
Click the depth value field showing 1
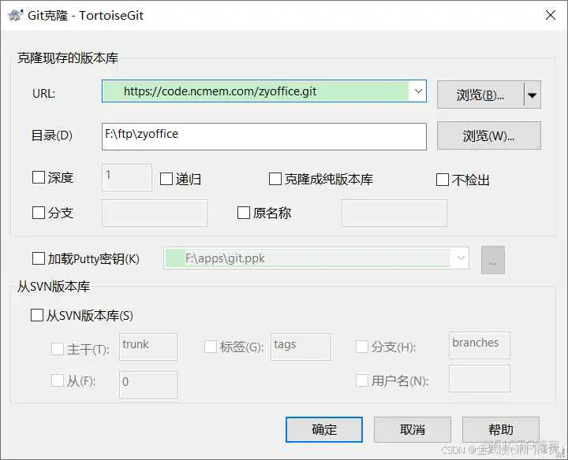[127, 177]
